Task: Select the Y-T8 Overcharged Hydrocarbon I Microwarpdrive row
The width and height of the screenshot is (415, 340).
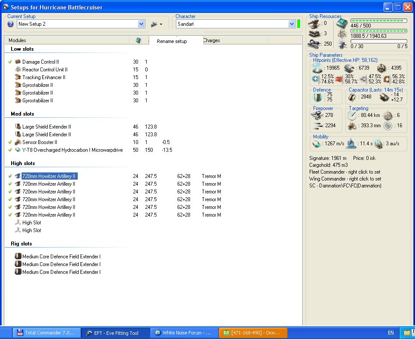Action: point(73,150)
